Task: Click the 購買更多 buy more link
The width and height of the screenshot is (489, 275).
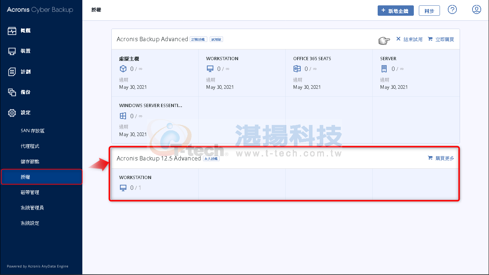Action: coord(445,158)
